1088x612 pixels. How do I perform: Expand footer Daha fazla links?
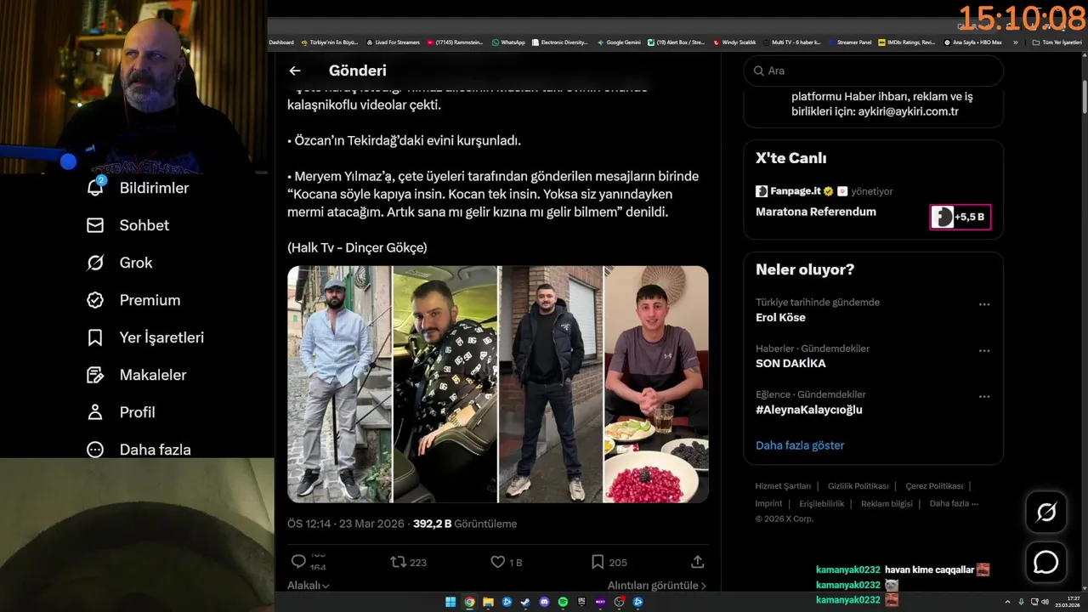click(955, 503)
